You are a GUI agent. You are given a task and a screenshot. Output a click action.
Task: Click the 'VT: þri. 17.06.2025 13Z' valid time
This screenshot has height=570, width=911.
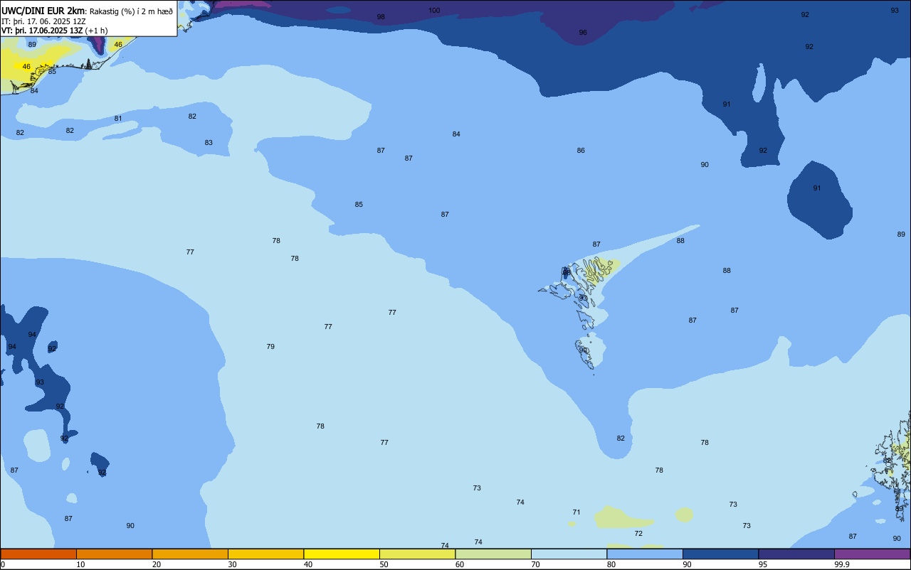[x=42, y=31]
